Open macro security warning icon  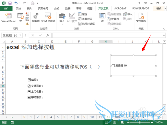(27, 24)
